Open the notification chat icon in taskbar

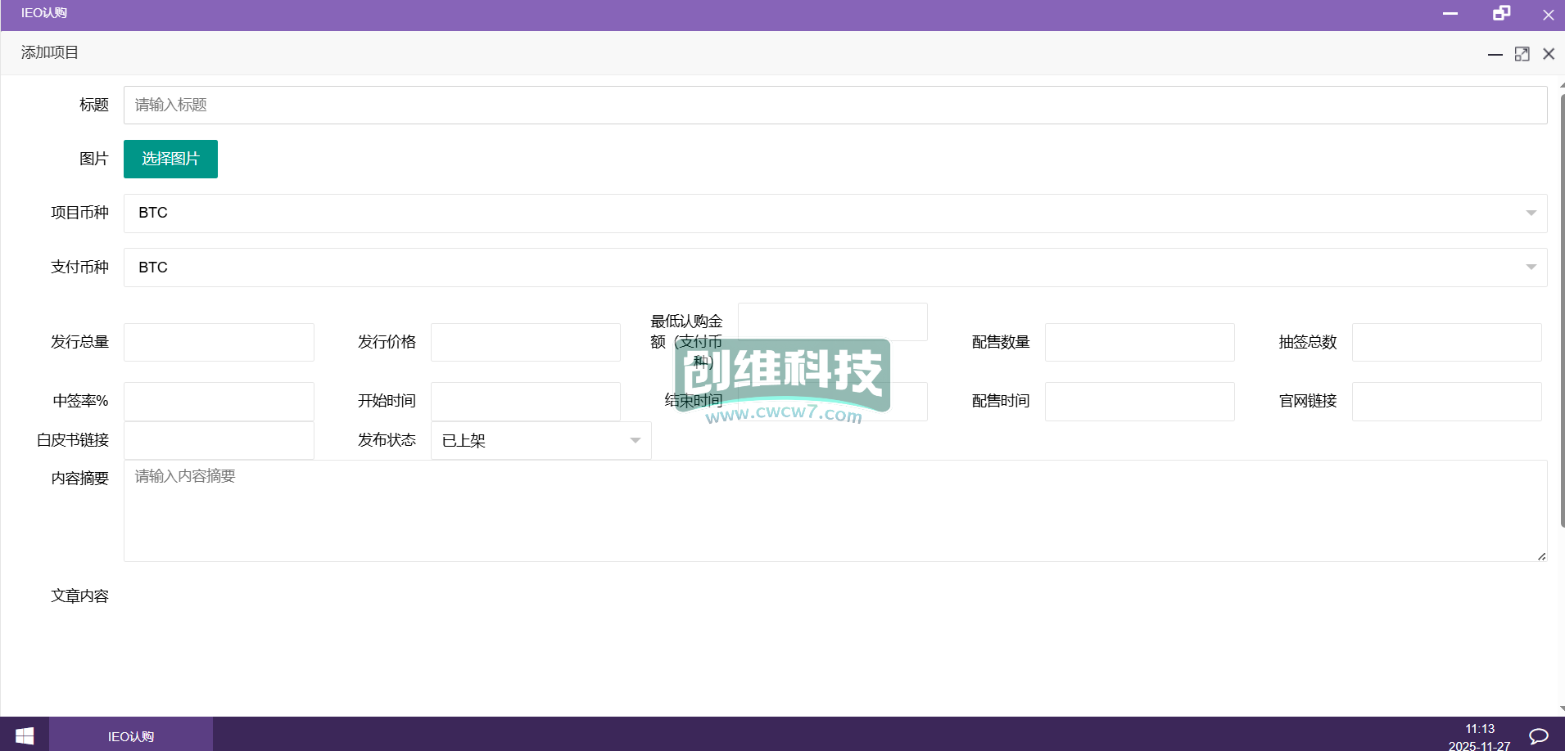pyautogui.click(x=1539, y=735)
